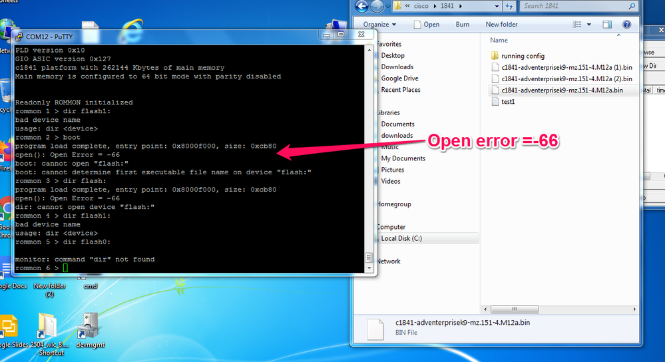Click the PuTTY icon in COM12 title bar

(19, 37)
